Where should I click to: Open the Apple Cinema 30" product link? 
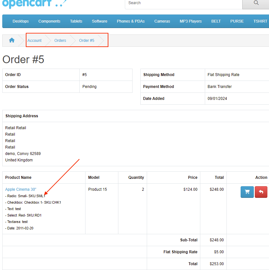21,189
